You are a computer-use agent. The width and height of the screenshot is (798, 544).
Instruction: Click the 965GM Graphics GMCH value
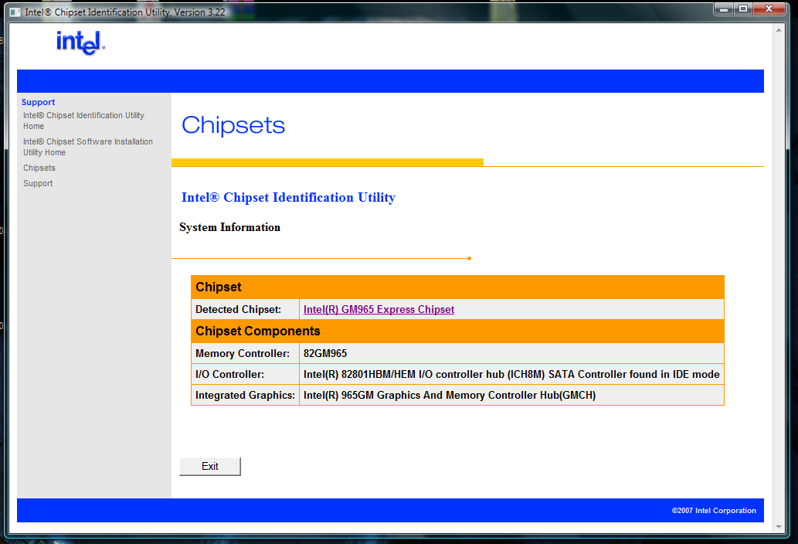click(x=450, y=396)
